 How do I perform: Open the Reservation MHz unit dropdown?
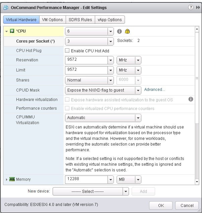(x=129, y=60)
